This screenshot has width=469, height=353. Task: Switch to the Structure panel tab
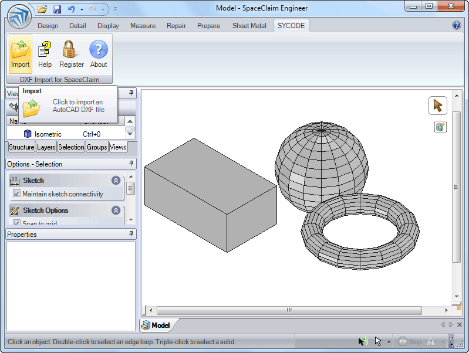[x=22, y=147]
